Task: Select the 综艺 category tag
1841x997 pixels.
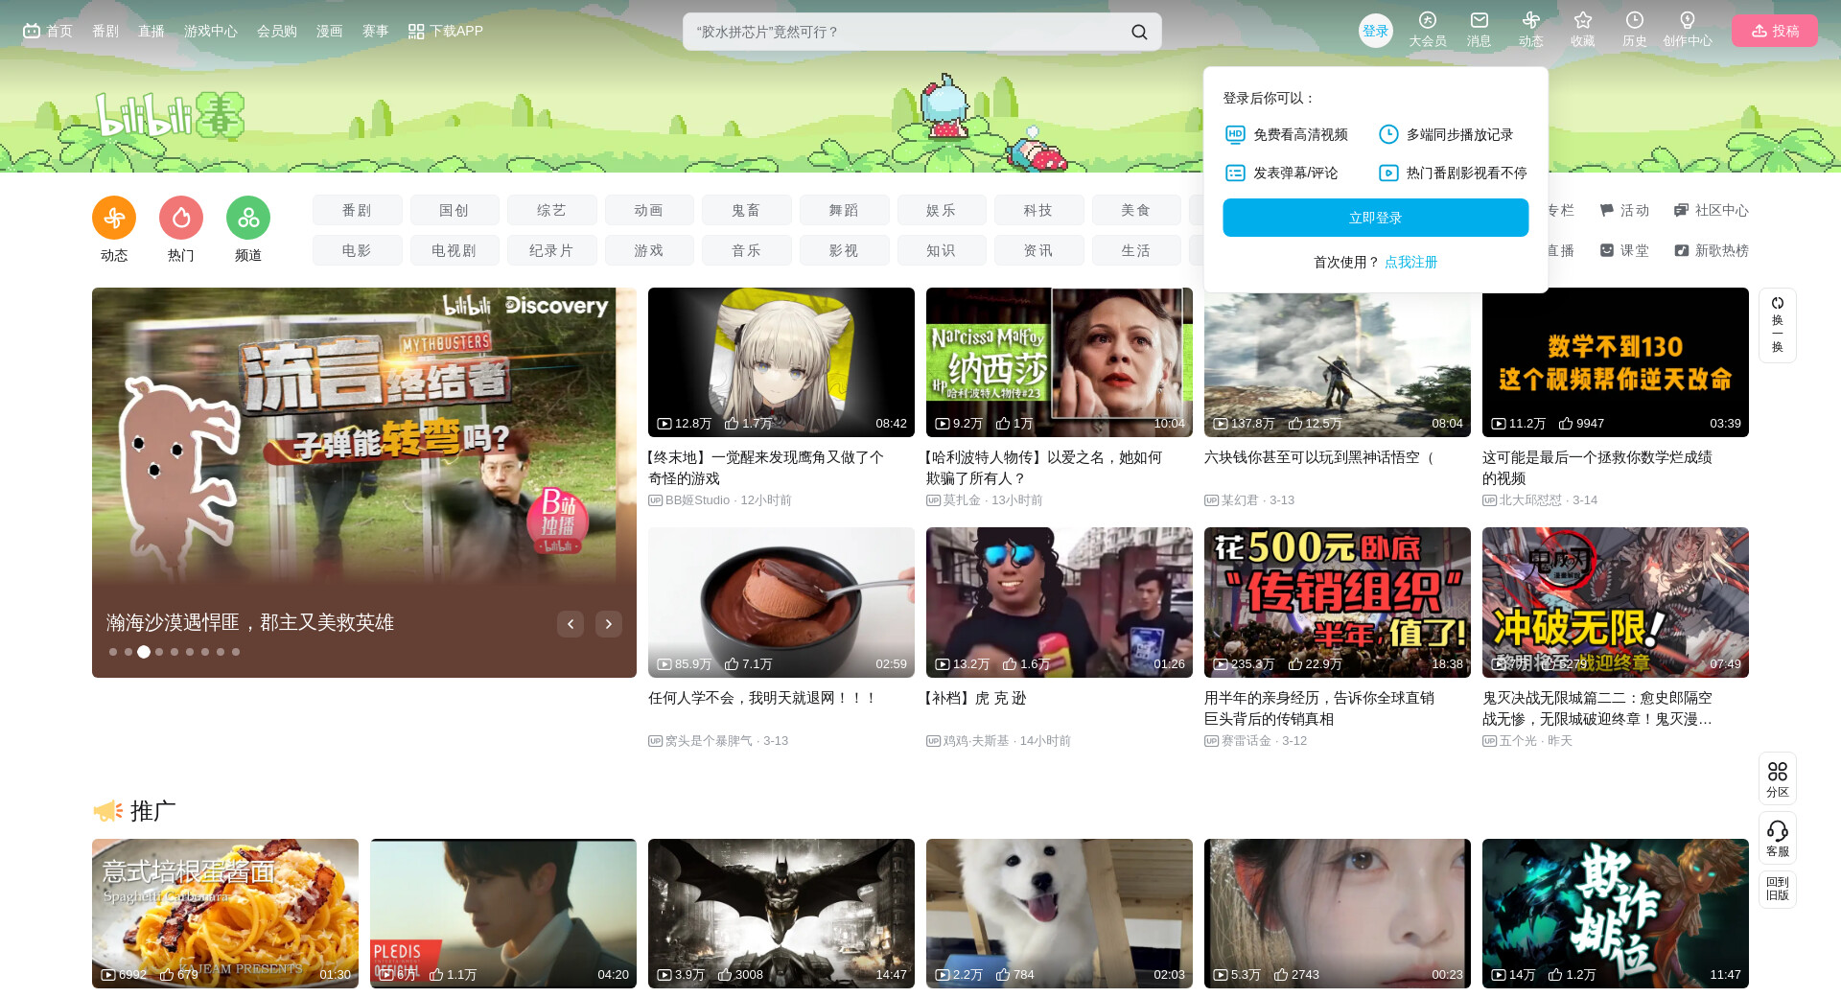Action: click(x=551, y=211)
